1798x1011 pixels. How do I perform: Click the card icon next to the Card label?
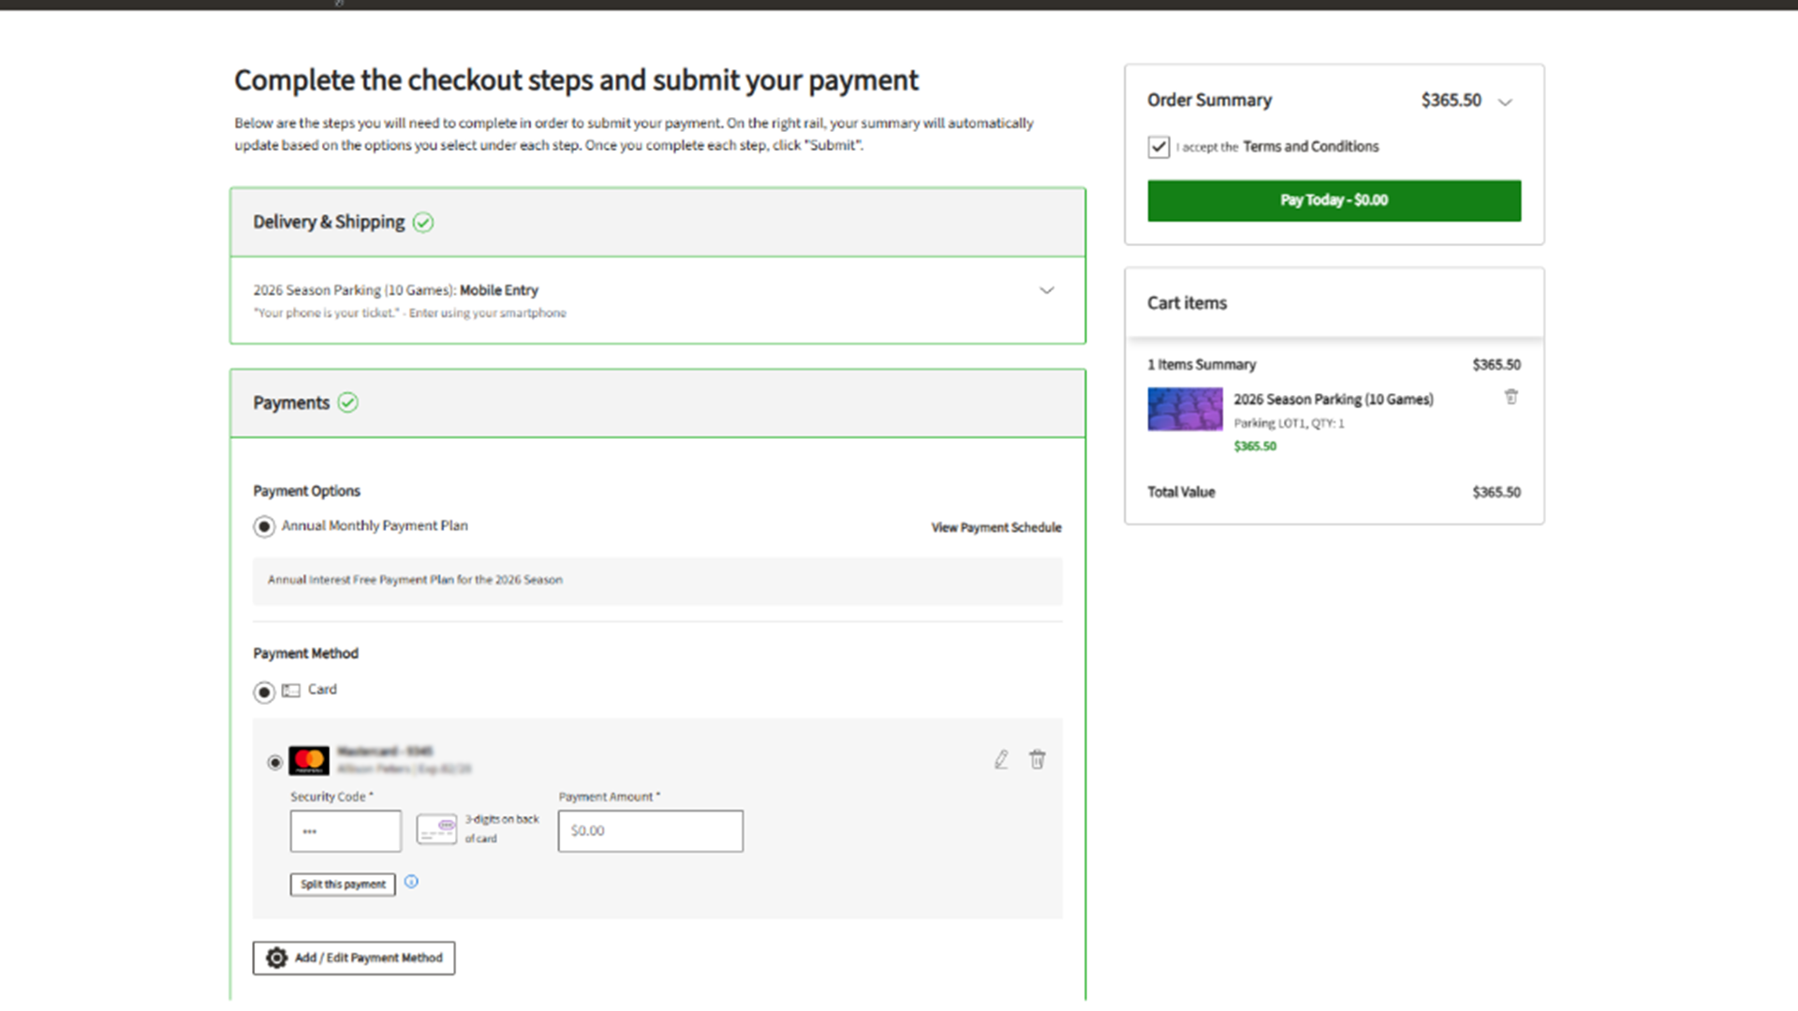pyautogui.click(x=291, y=690)
